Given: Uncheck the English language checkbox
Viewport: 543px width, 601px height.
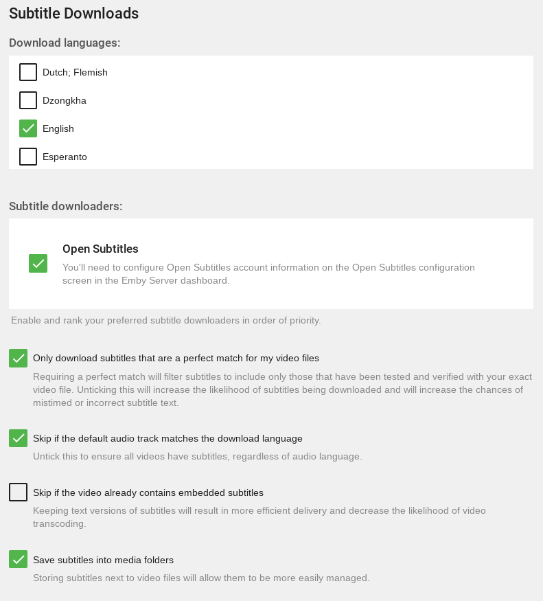Looking at the screenshot, I should click(28, 128).
